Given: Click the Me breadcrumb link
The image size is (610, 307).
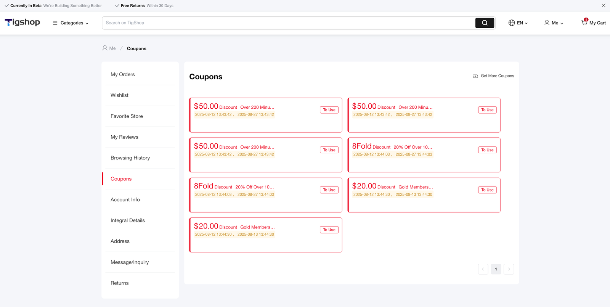Looking at the screenshot, I should (x=112, y=48).
